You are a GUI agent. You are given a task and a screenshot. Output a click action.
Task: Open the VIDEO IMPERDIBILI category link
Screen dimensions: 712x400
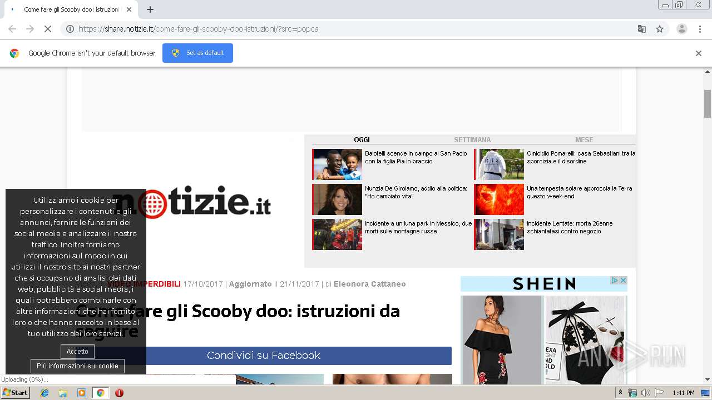pyautogui.click(x=144, y=284)
